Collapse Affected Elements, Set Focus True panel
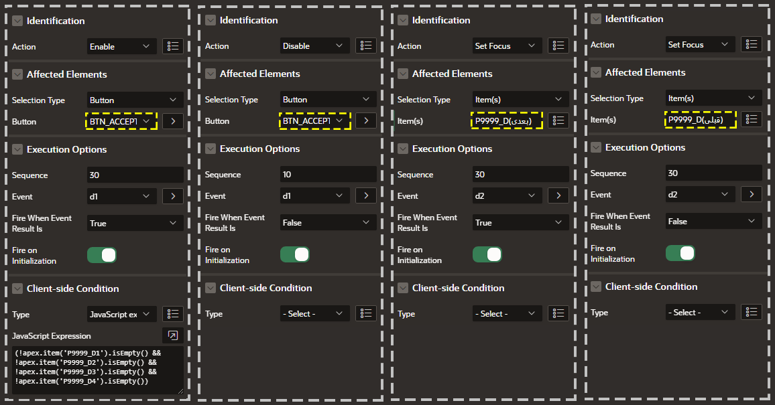Image resolution: width=775 pixels, height=405 pixels. click(403, 74)
